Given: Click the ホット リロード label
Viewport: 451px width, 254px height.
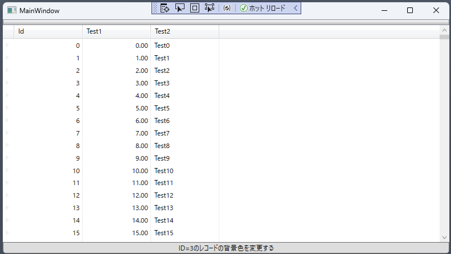Looking at the screenshot, I should tap(267, 8).
